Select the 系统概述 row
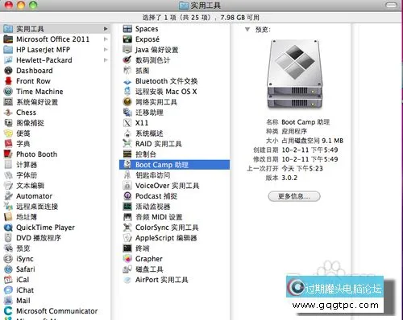Viewport: 403px width, 320px height. coord(174,133)
